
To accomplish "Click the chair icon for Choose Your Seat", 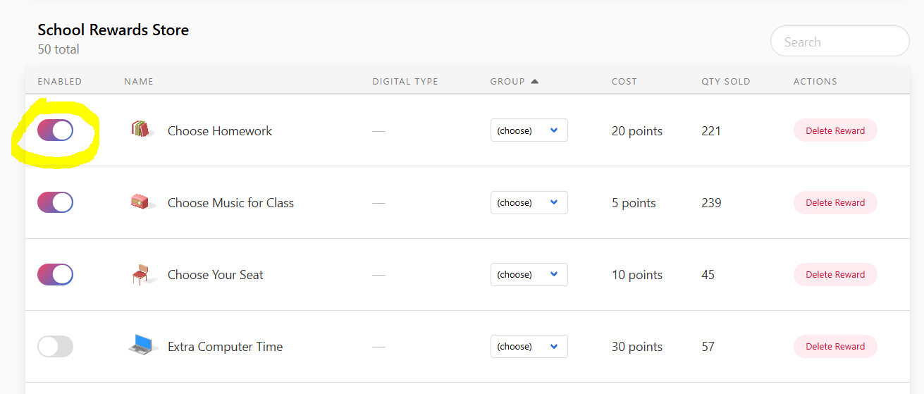I will pyautogui.click(x=142, y=274).
